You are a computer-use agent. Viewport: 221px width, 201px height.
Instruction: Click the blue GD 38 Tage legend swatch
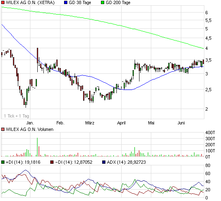[66, 2]
